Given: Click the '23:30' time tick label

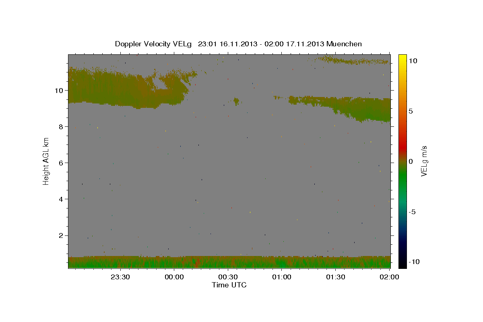Looking at the screenshot, I should coord(120,277).
